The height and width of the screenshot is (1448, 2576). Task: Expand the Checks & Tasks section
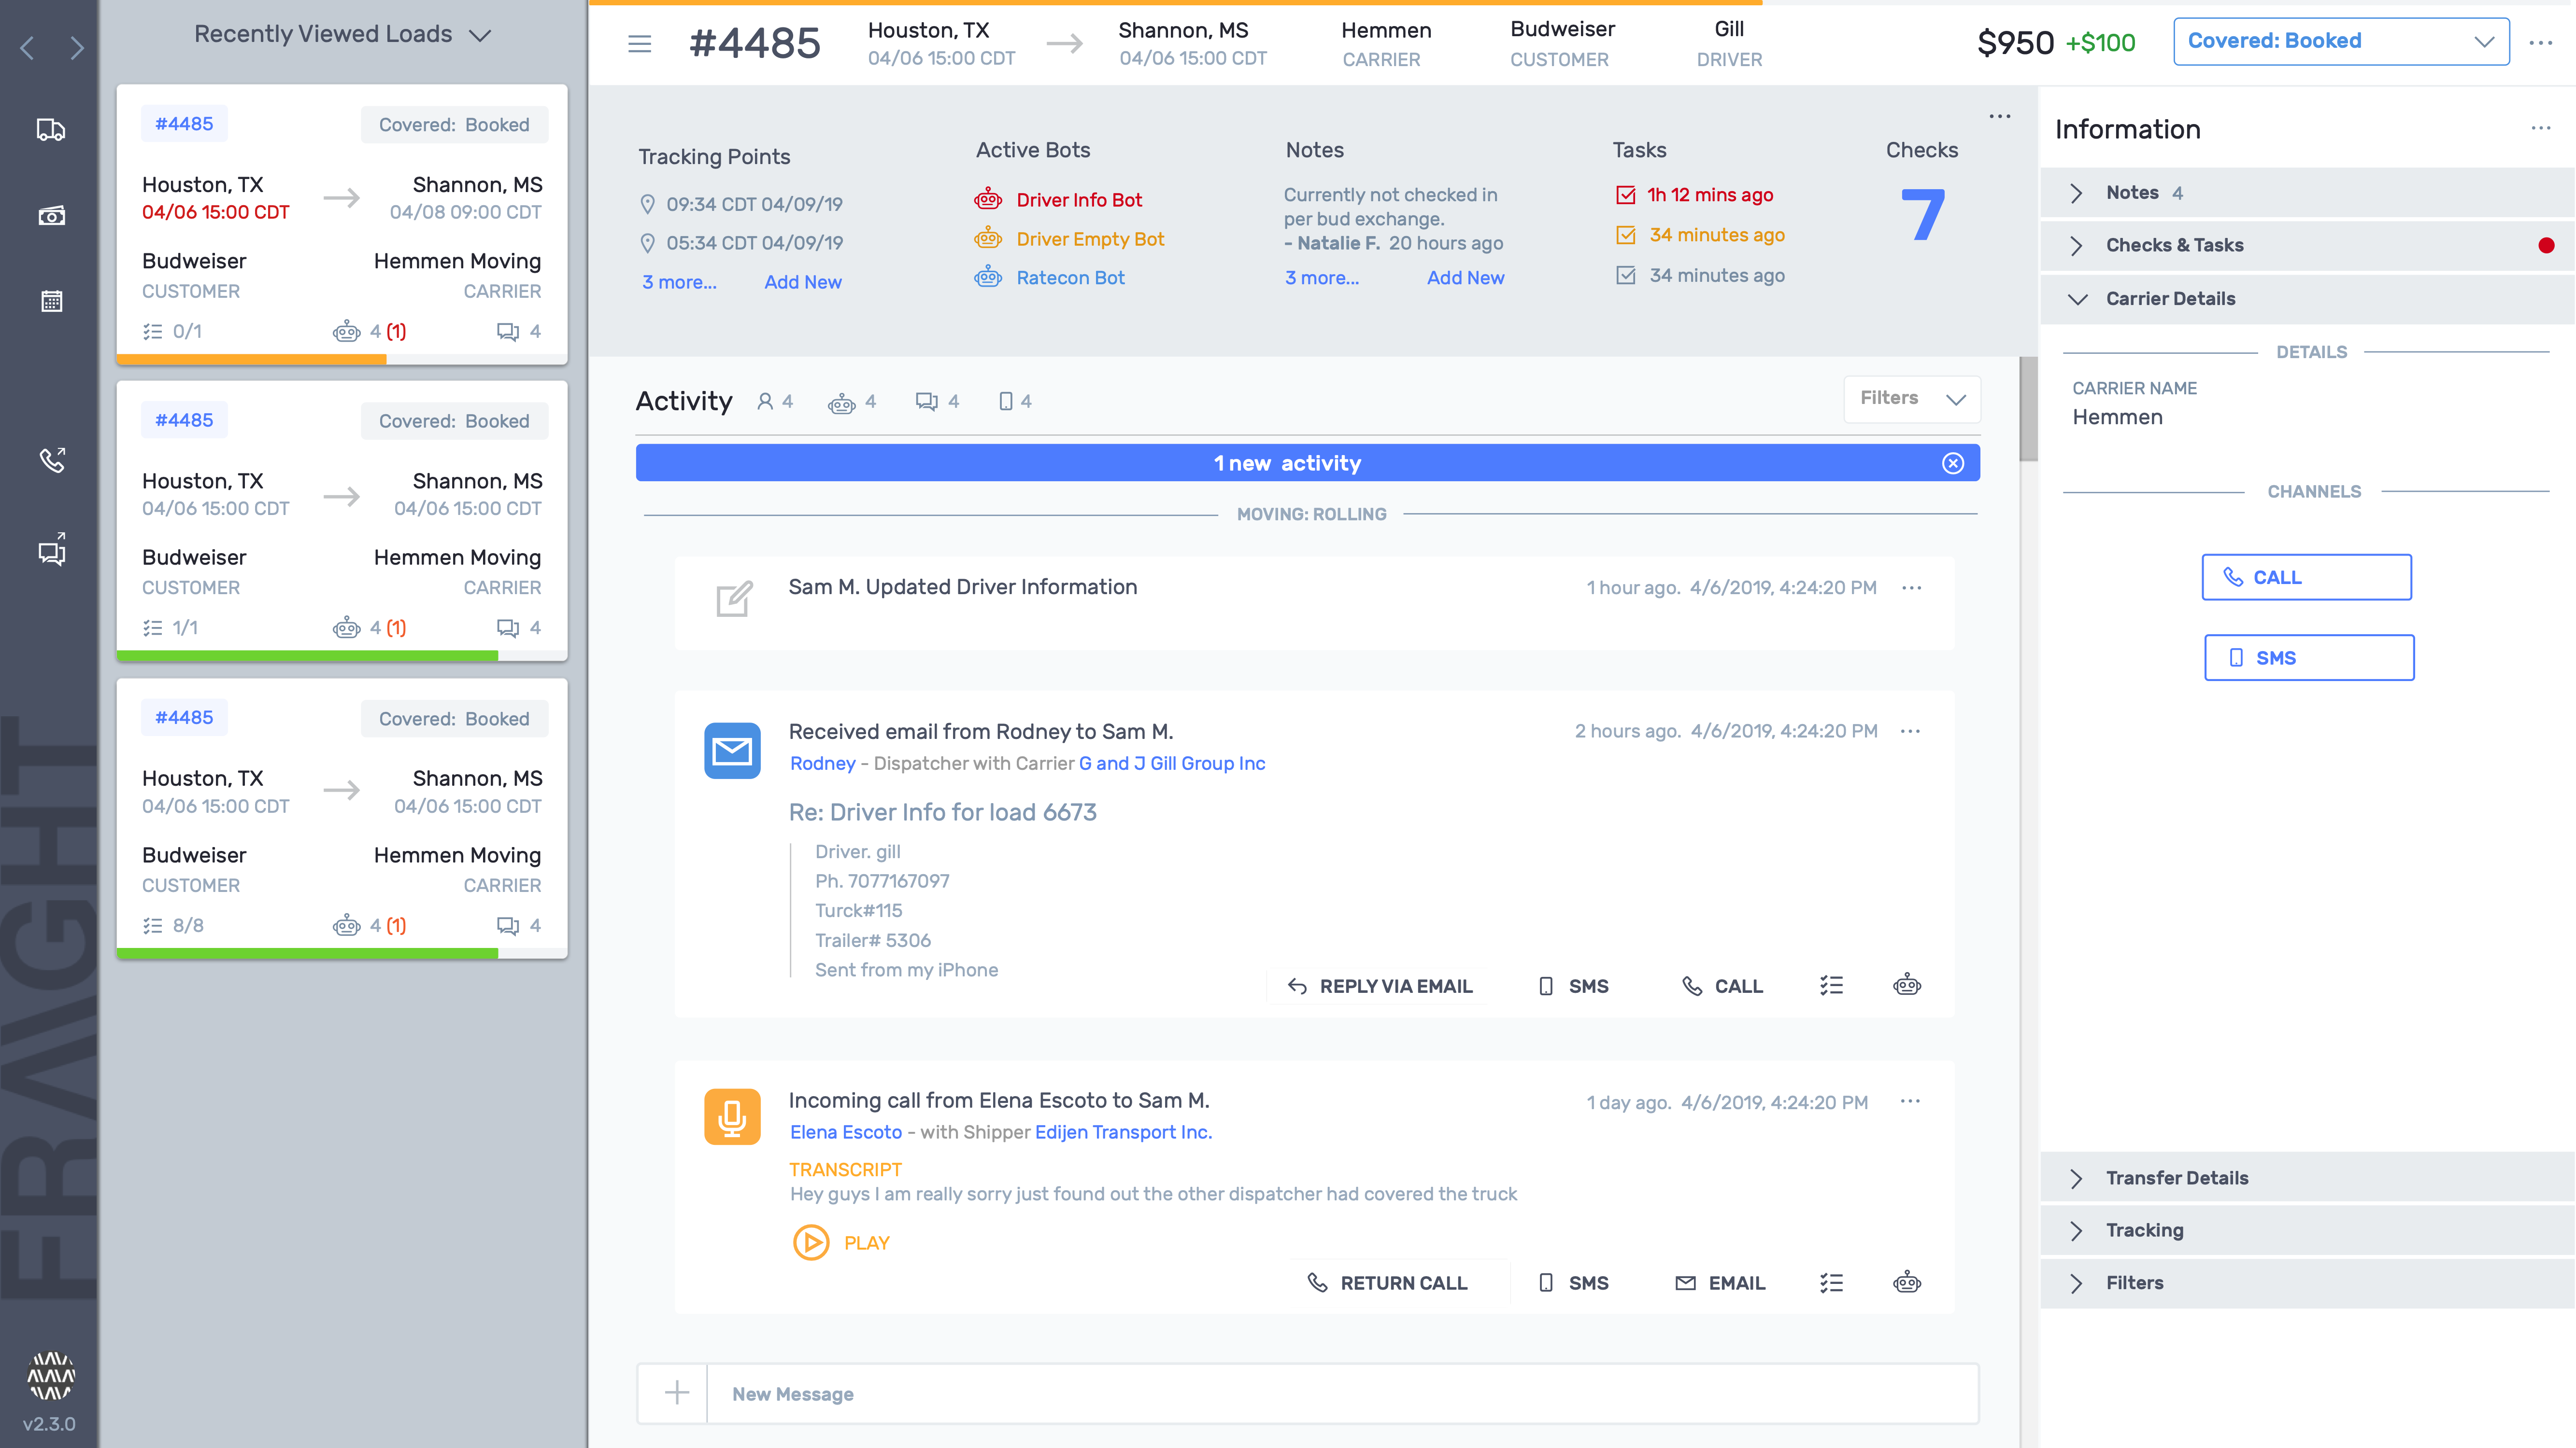coord(2308,246)
